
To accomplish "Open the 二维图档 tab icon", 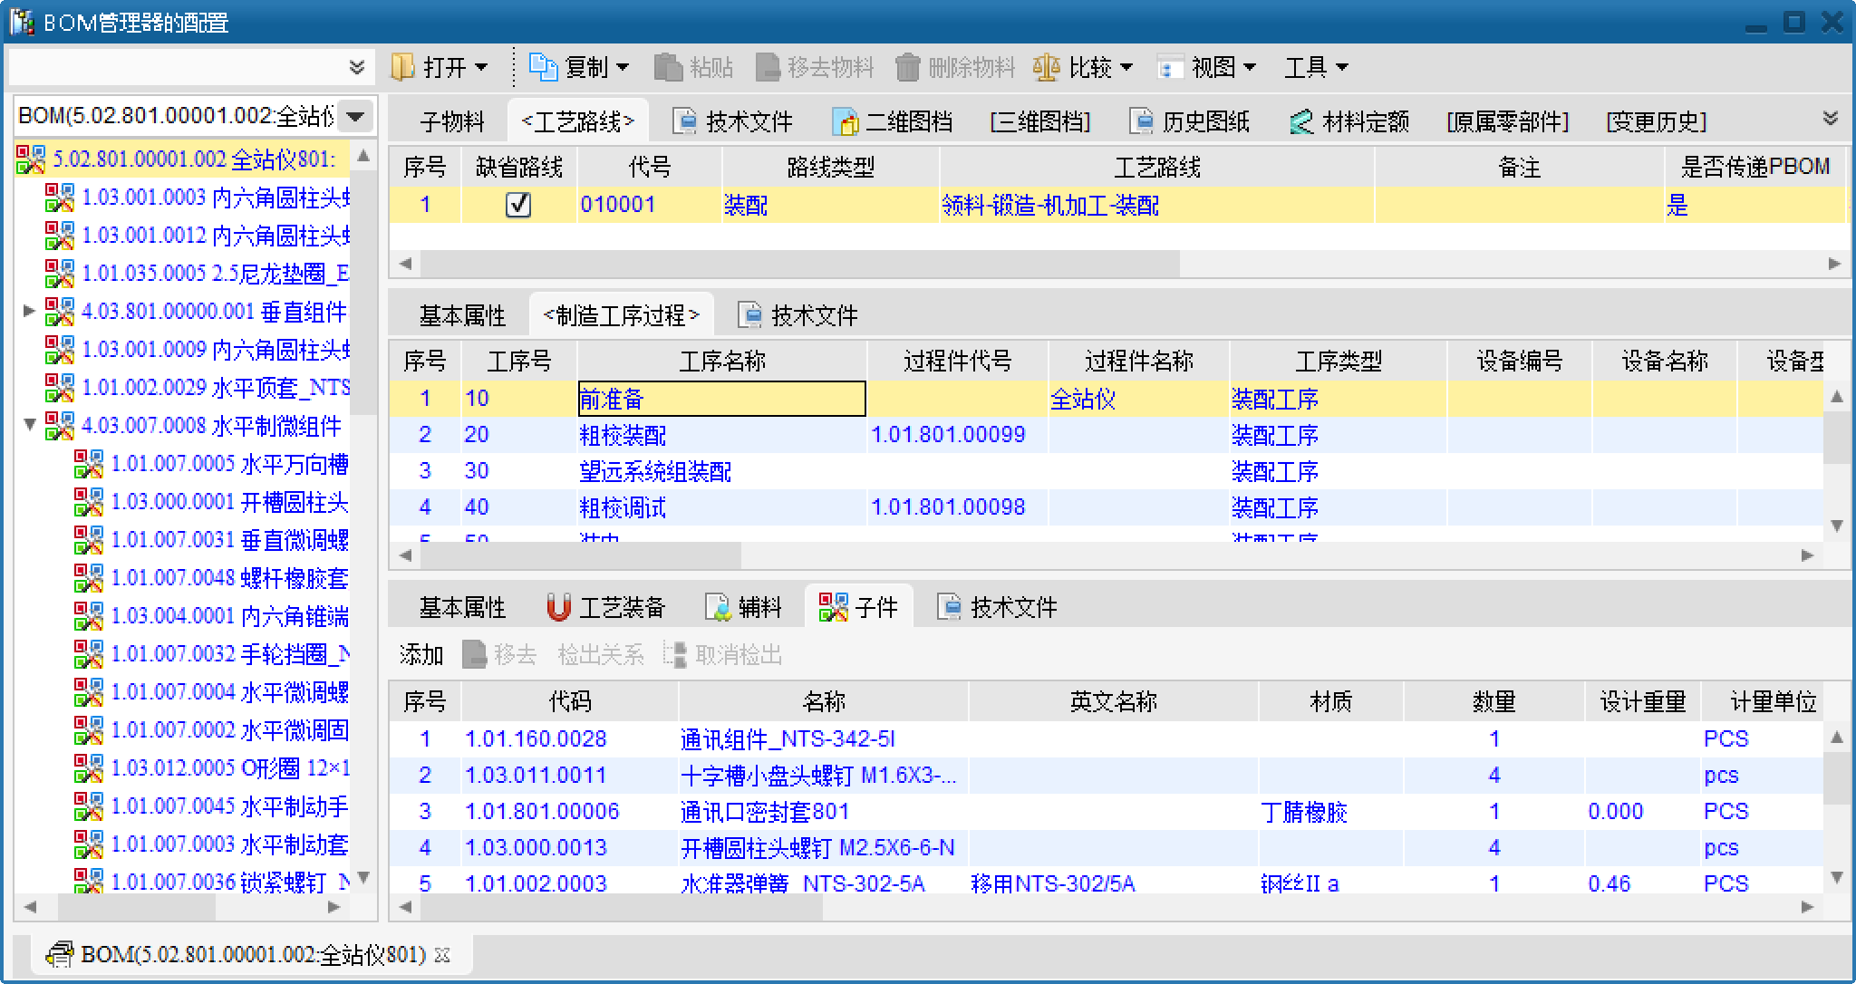I will [845, 121].
